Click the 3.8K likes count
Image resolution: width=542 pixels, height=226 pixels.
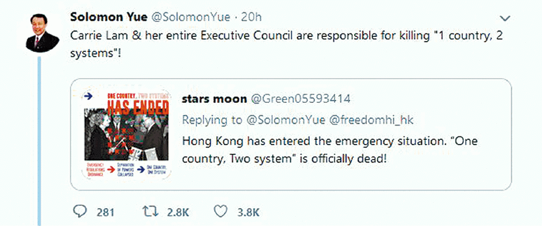click(x=248, y=212)
